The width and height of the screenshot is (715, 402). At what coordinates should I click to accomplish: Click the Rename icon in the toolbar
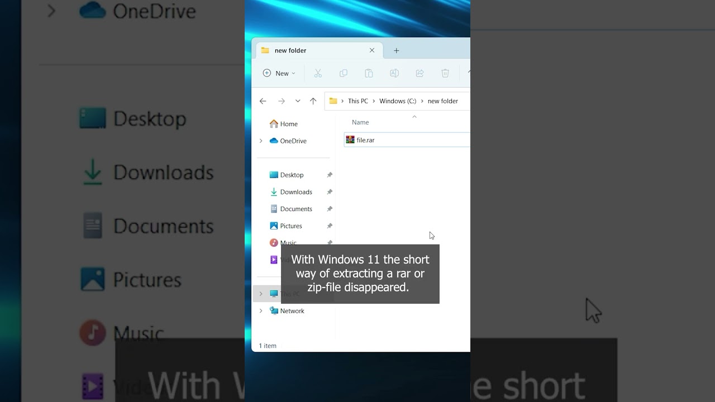pyautogui.click(x=394, y=73)
